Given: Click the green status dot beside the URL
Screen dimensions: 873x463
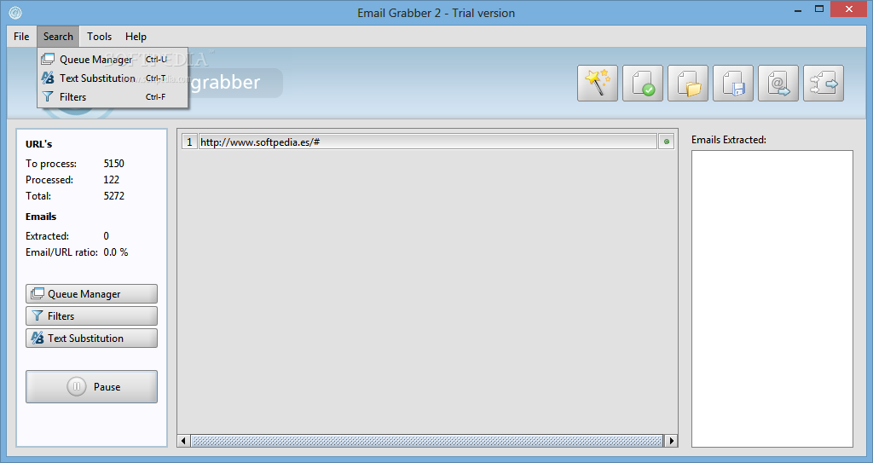Looking at the screenshot, I should point(667,142).
